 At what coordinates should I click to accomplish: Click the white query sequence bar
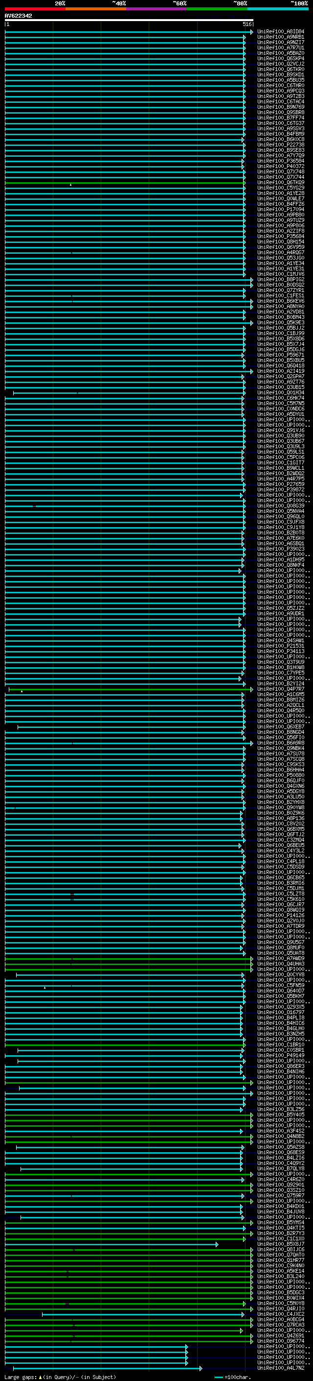(x=129, y=21)
